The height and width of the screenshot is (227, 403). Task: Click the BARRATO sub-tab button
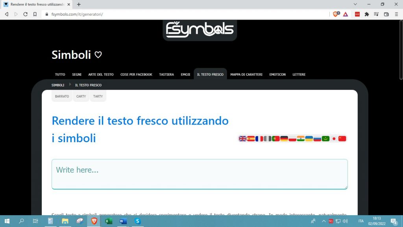(62, 96)
